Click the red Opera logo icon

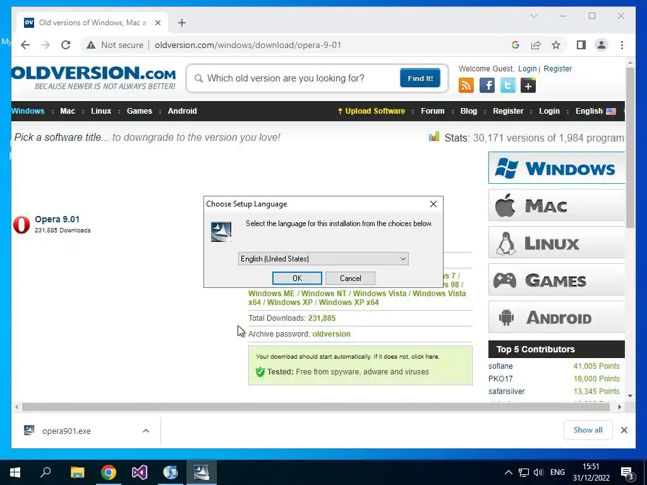(21, 225)
